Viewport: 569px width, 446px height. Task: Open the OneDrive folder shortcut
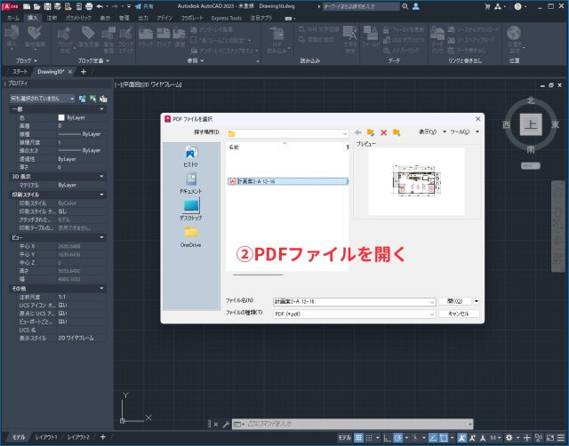point(191,235)
